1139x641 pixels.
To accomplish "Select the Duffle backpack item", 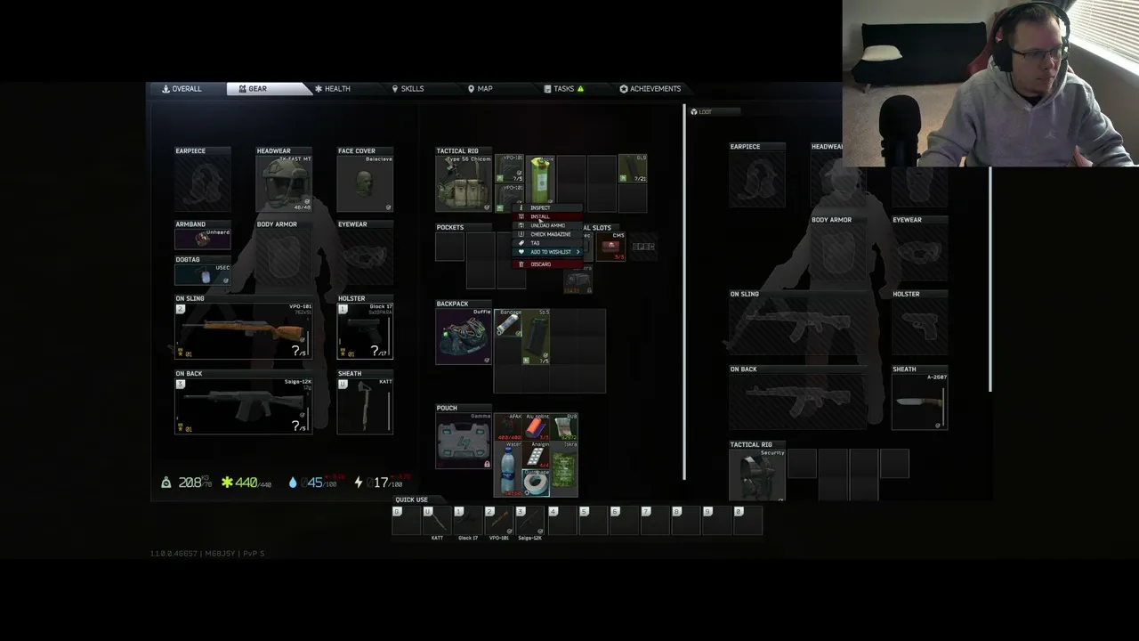I will tap(464, 337).
